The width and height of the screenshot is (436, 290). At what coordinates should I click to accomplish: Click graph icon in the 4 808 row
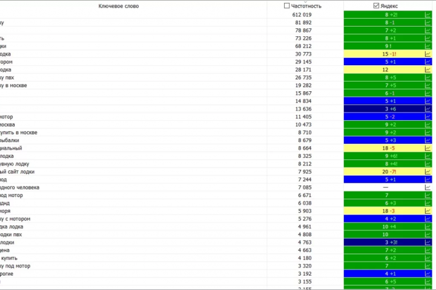coord(428,234)
